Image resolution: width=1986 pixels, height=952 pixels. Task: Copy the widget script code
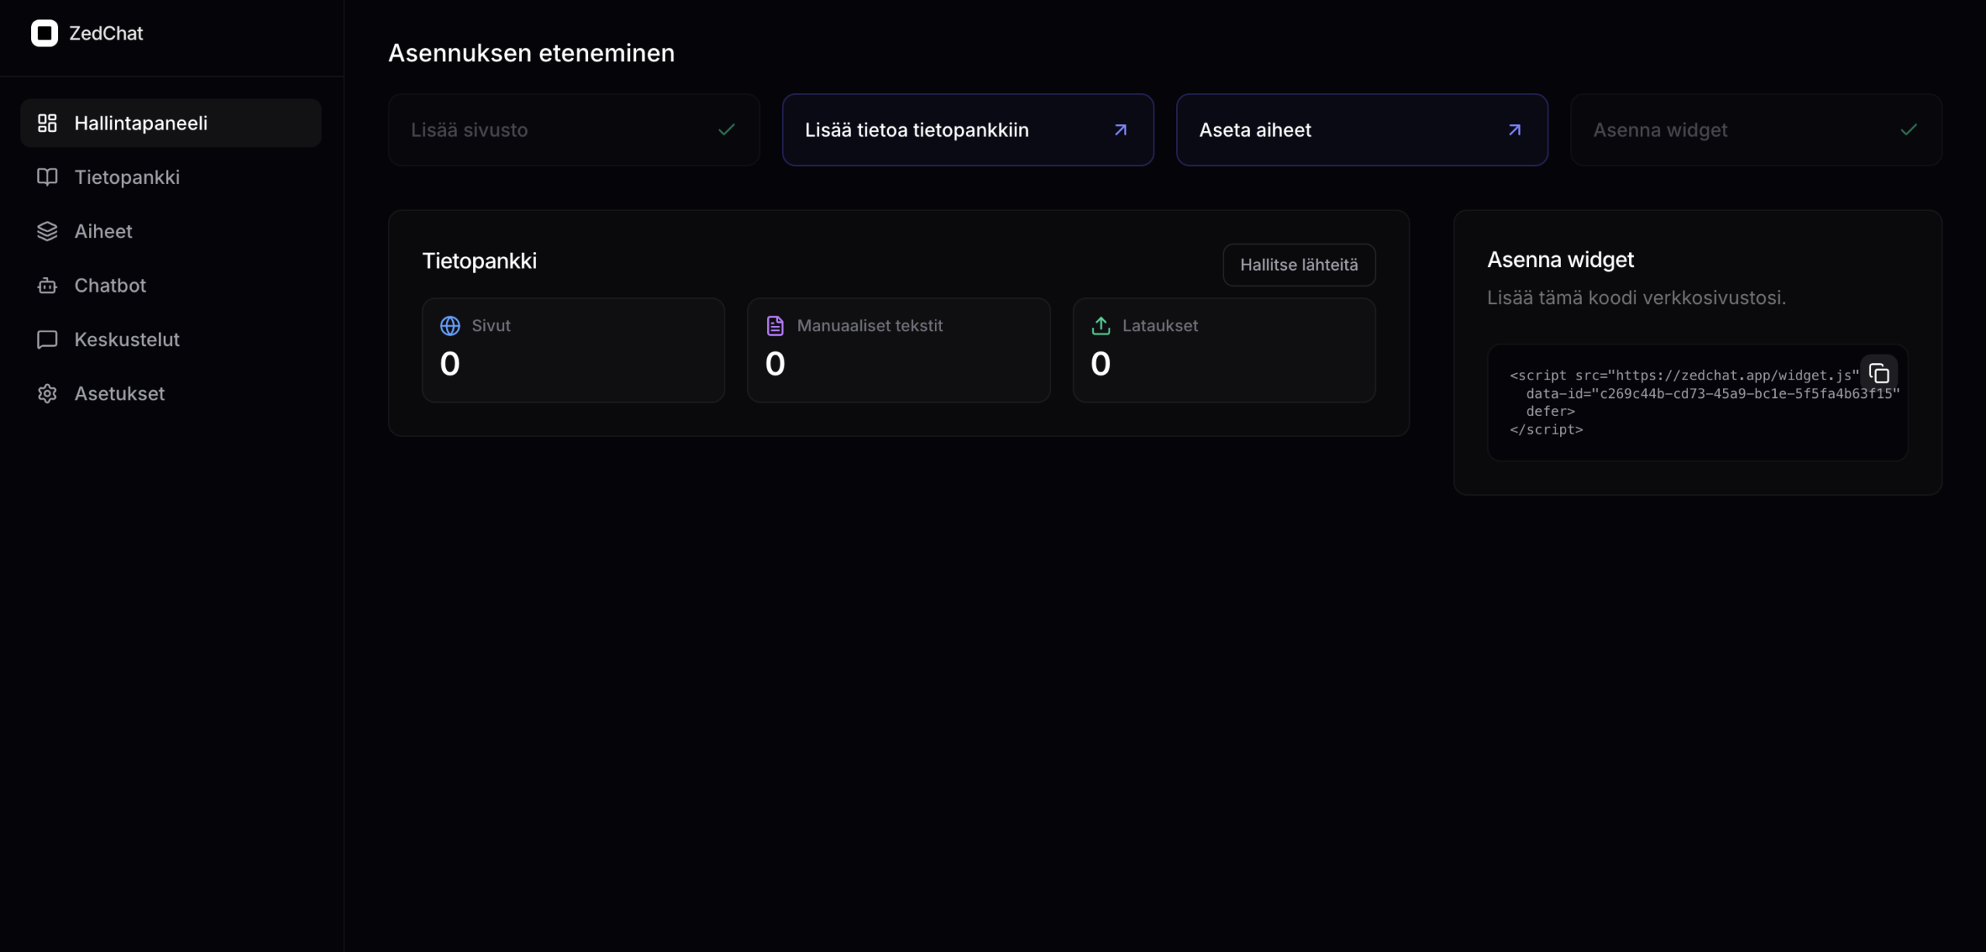(1878, 374)
